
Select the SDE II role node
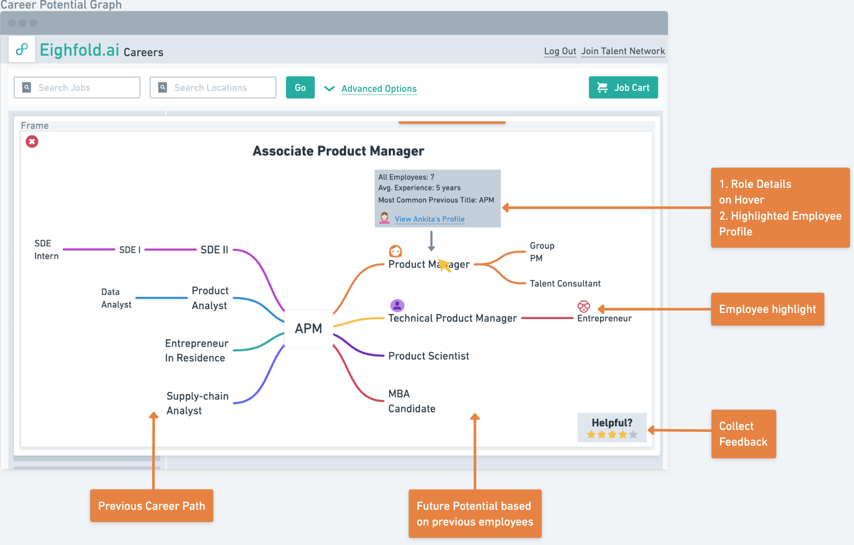pyautogui.click(x=214, y=250)
